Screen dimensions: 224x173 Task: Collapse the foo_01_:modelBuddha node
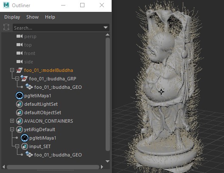[x=12, y=70]
